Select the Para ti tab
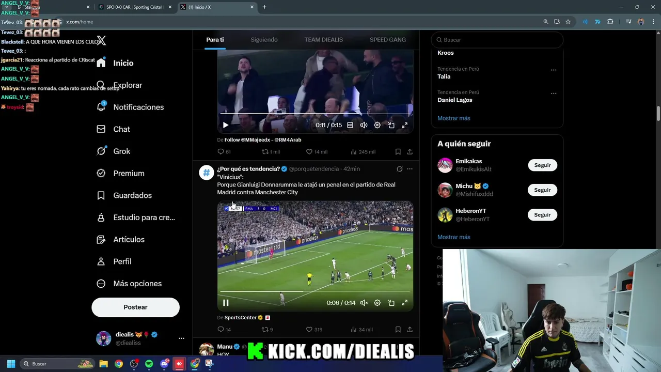The height and width of the screenshot is (372, 661). click(215, 40)
